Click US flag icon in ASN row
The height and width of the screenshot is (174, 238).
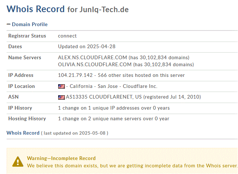click(x=62, y=97)
